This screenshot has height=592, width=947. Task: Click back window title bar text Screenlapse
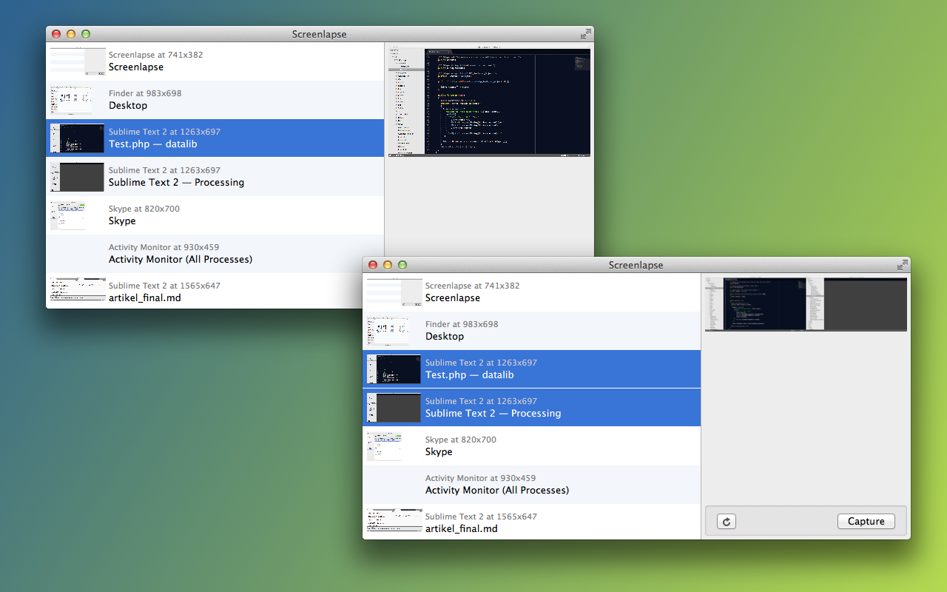tap(319, 34)
